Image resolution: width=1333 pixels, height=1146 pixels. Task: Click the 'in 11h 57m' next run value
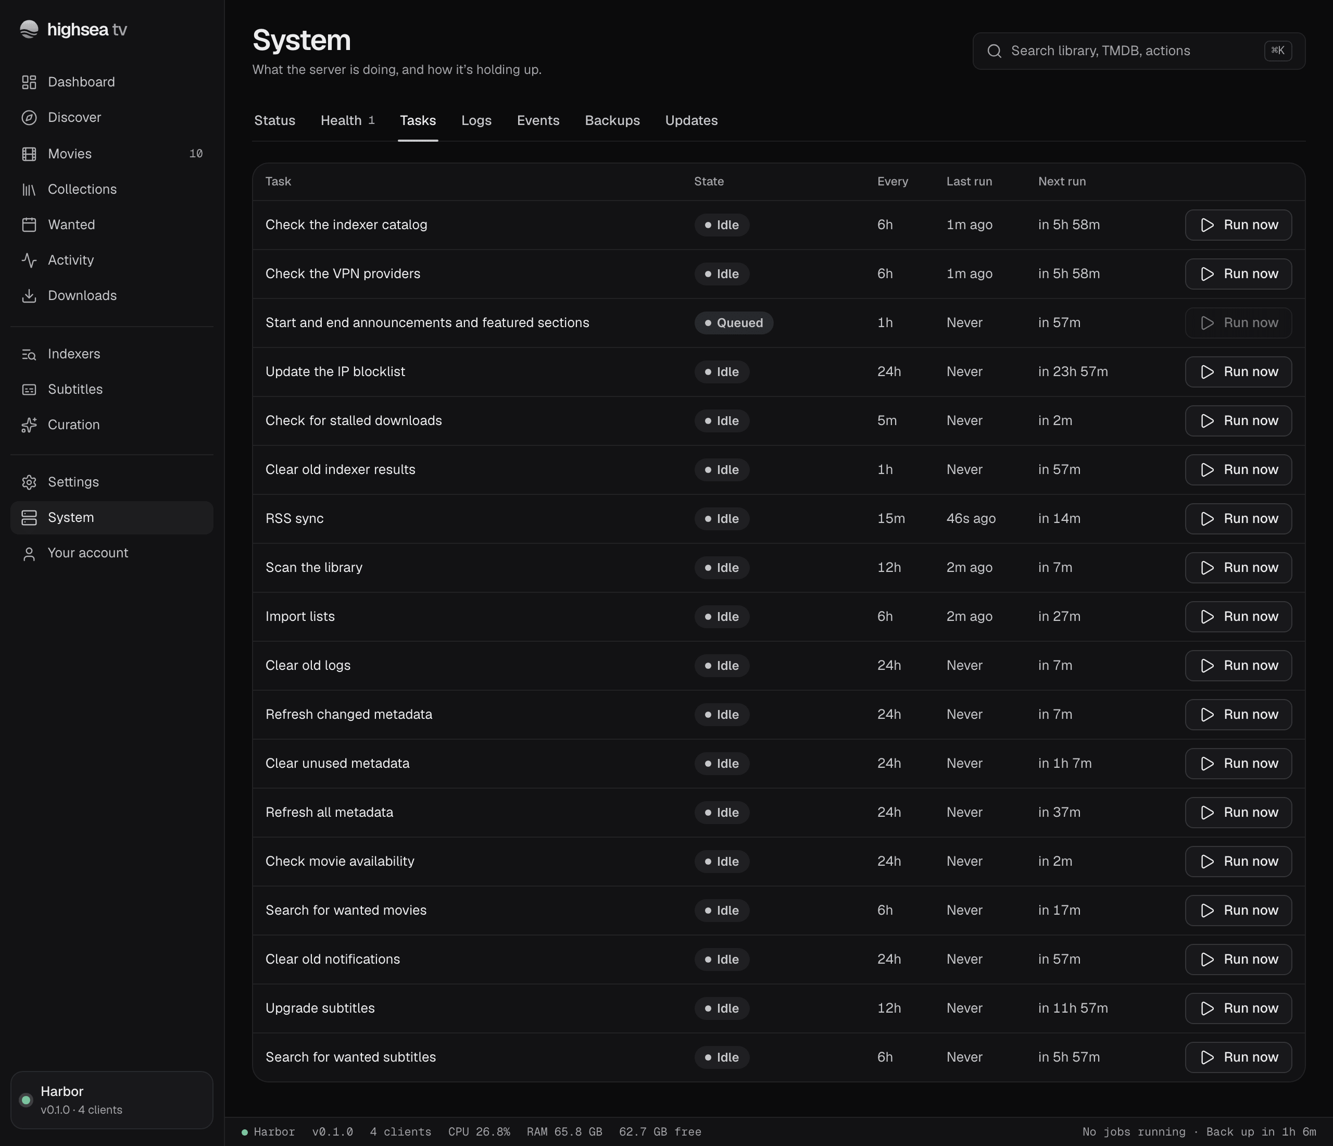pos(1073,1008)
